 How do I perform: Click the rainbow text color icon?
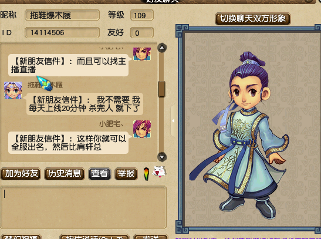click(x=146, y=174)
